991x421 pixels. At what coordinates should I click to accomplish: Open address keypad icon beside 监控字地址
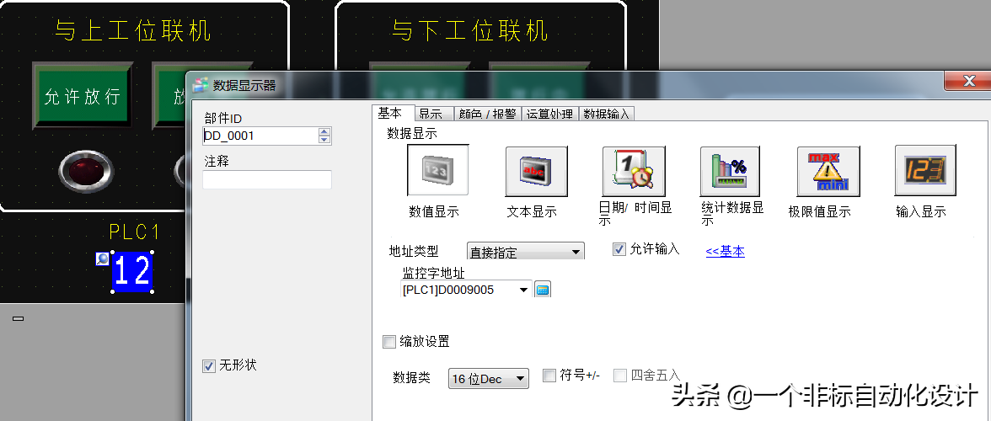coord(544,290)
